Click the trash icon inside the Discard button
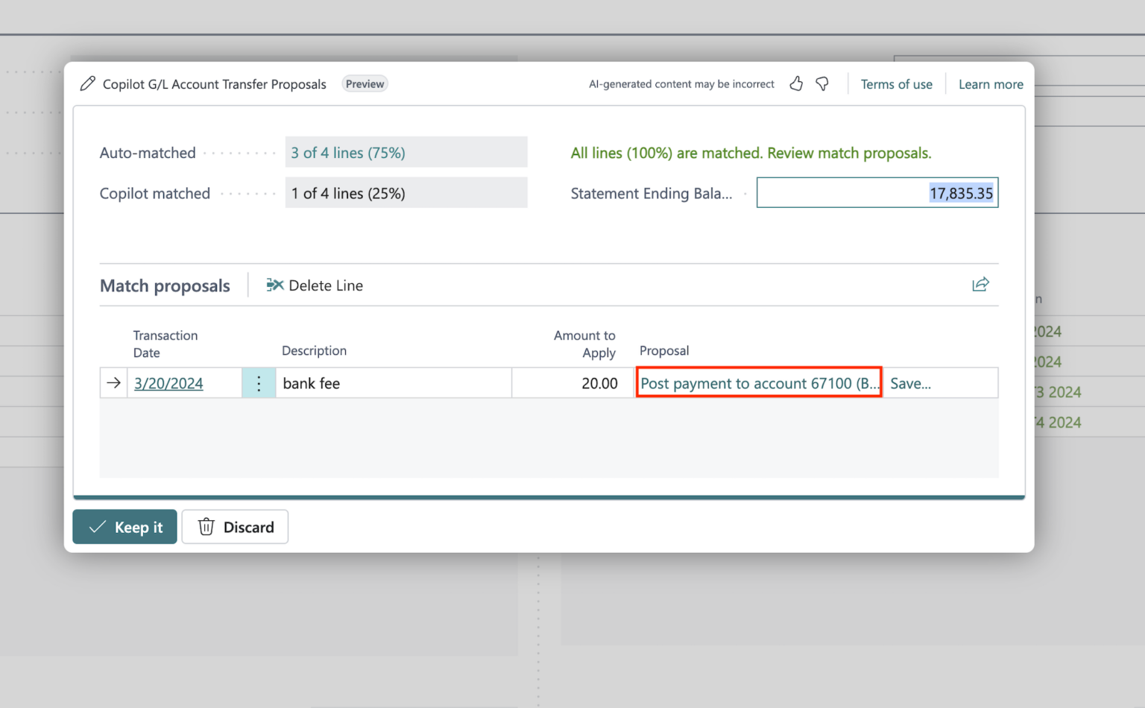Screen dimensions: 1145x708 click(x=206, y=527)
